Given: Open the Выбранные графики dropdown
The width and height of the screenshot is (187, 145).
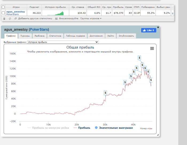Looking at the screenshot, I should pyautogui.click(x=63, y=42).
